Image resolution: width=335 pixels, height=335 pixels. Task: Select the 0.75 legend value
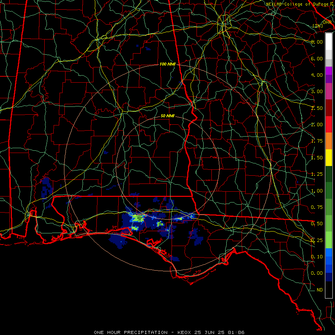click(x=317, y=207)
